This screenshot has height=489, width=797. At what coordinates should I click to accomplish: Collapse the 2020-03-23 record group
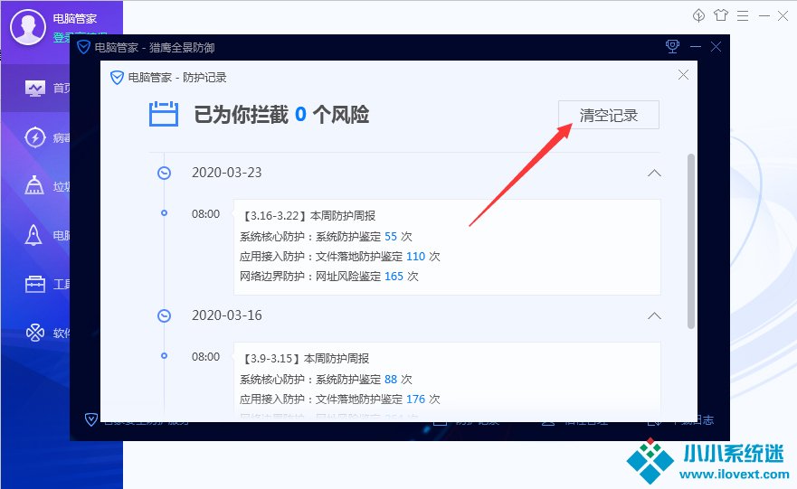[x=654, y=173]
